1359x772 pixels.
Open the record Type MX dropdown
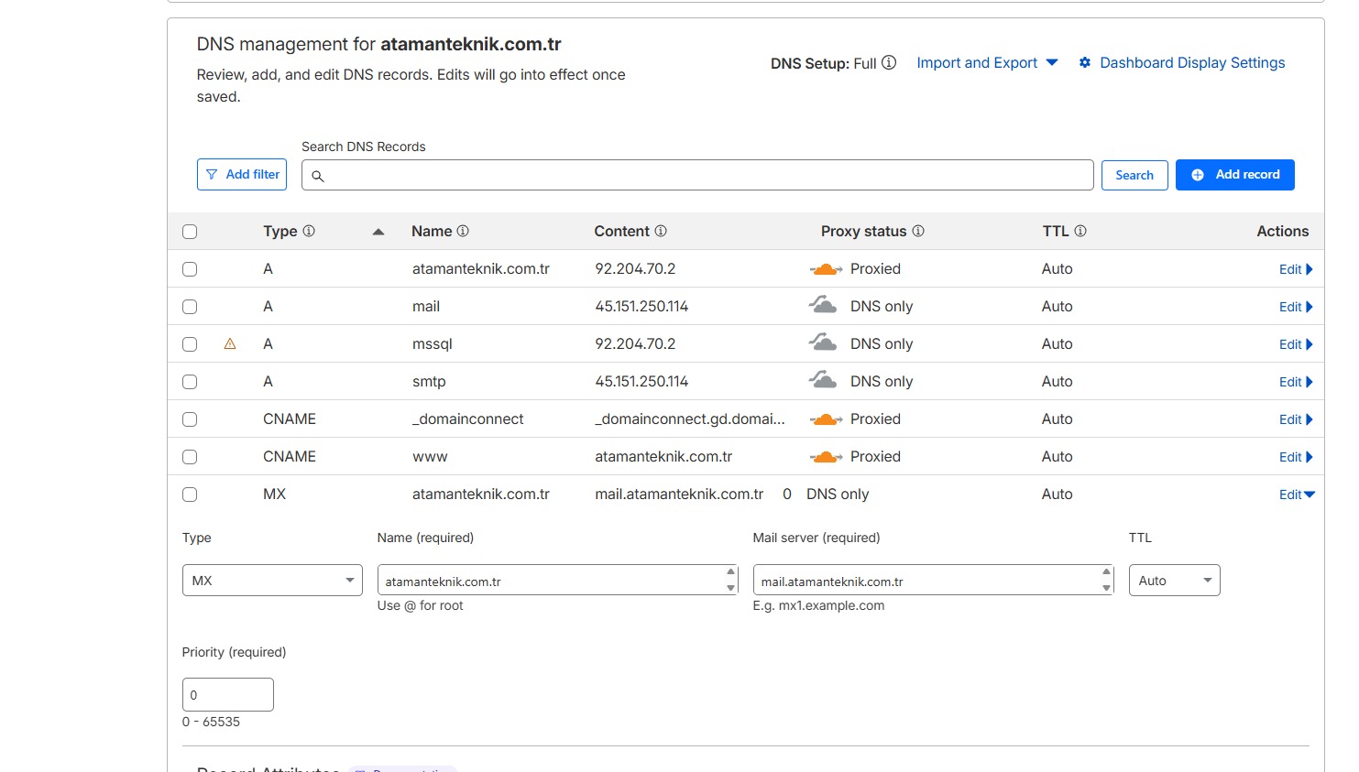click(x=272, y=581)
